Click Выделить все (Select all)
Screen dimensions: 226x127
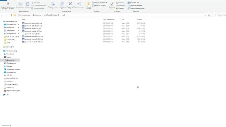[133, 3]
